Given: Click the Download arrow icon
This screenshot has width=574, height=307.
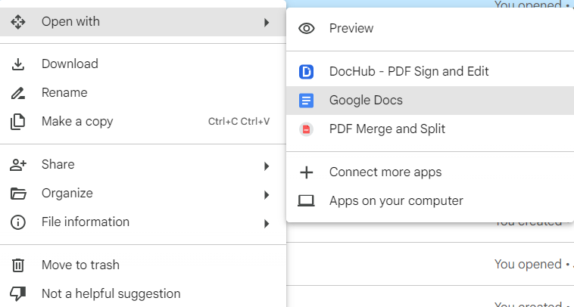Looking at the screenshot, I should coord(18,64).
